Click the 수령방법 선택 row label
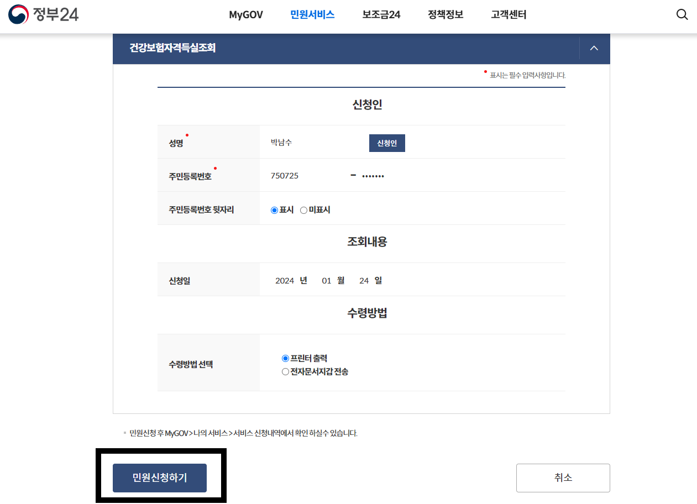 [191, 365]
